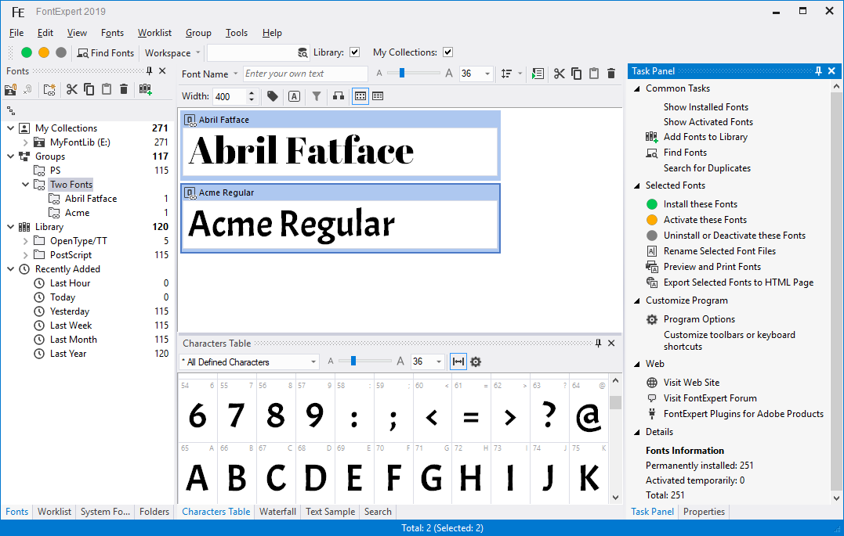The image size is (844, 536).
Task: Open the Worklist menu
Action: tap(154, 33)
